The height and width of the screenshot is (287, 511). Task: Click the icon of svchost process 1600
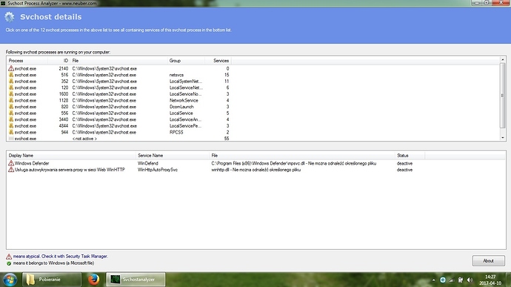pos(11,94)
